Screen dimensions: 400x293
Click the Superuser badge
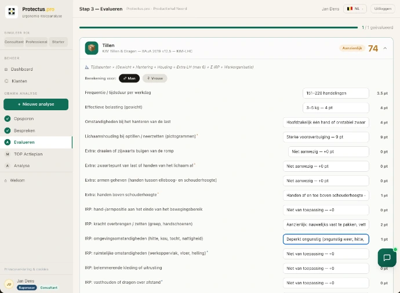coord(27,288)
